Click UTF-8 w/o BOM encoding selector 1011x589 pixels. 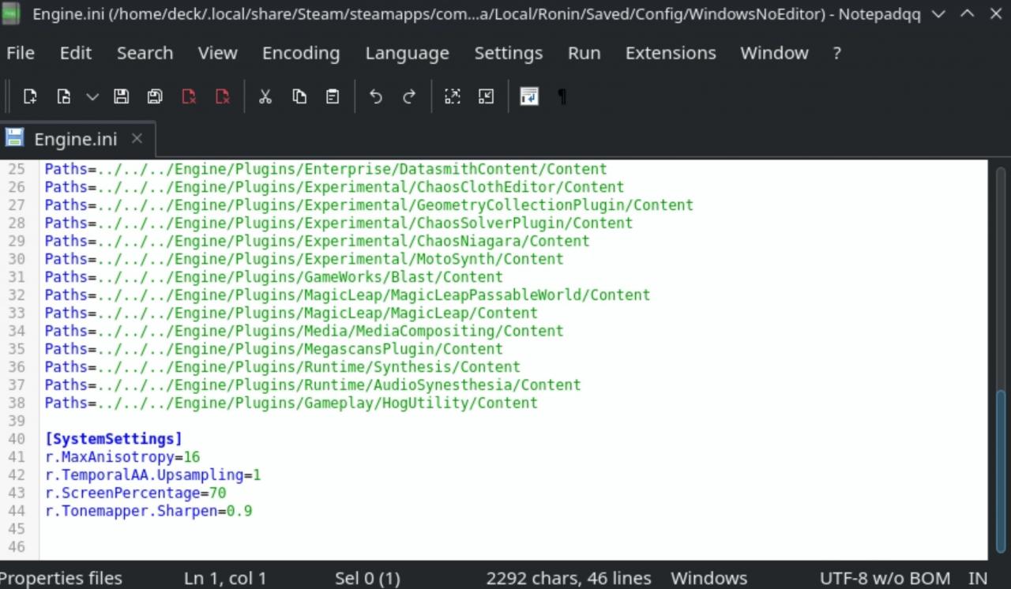(x=885, y=578)
